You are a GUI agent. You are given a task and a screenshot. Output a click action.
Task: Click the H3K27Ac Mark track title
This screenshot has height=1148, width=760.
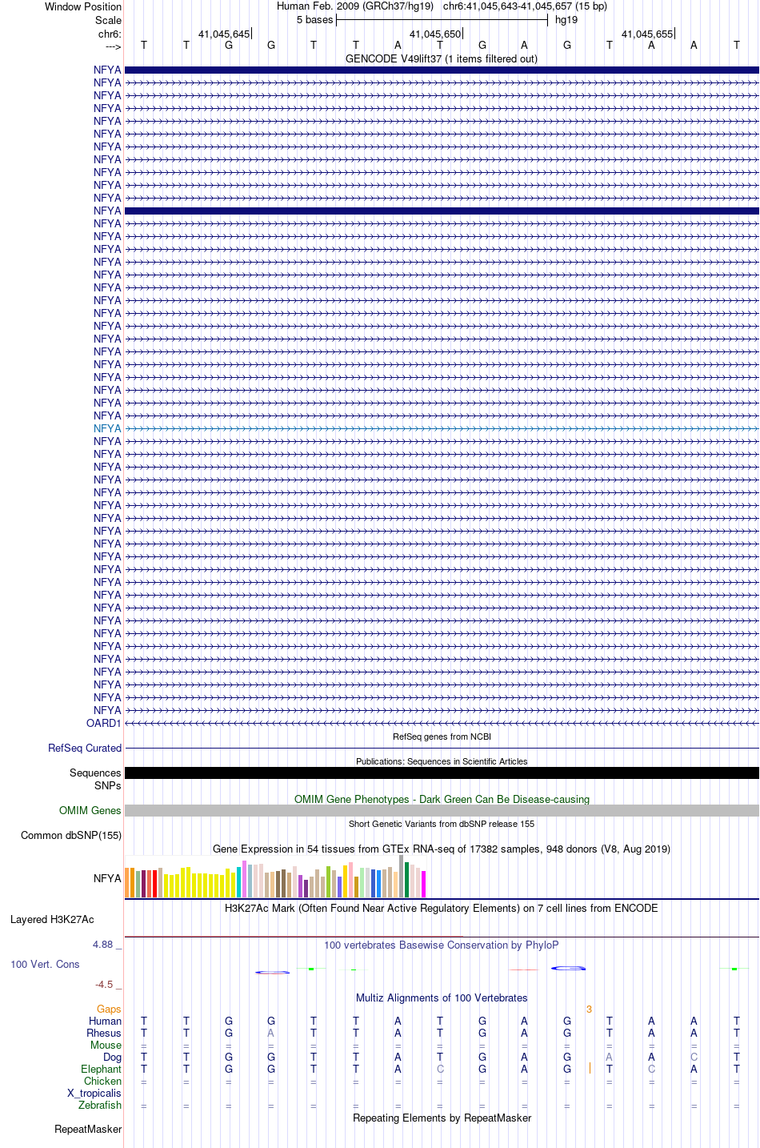coord(442,908)
